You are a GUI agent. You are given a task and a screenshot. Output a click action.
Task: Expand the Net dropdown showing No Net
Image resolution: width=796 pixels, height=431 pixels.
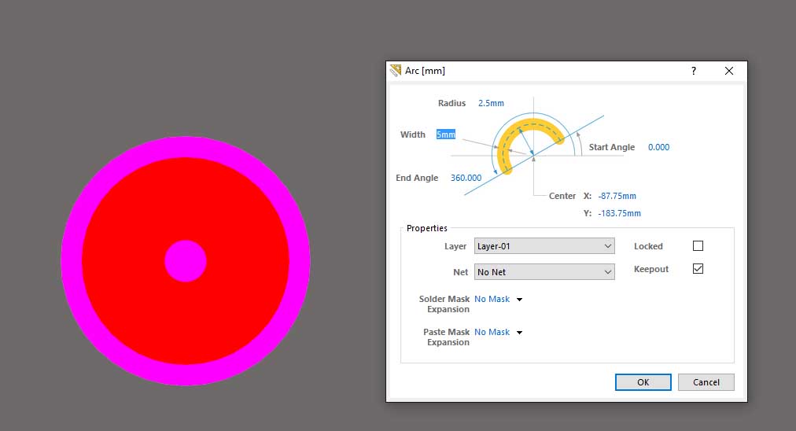(x=544, y=271)
